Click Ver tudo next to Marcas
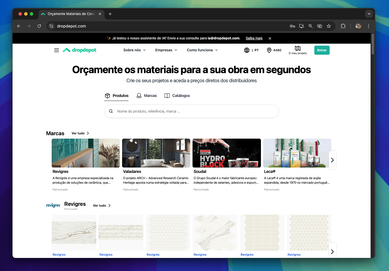 80,133
